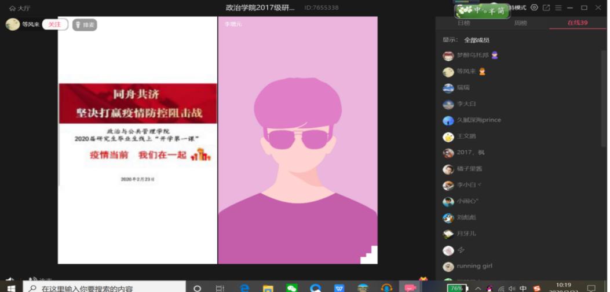Screen dimensions: 610x292
Task: Click the 等风来 host avatar at top left
Action: pyautogui.click(x=12, y=24)
